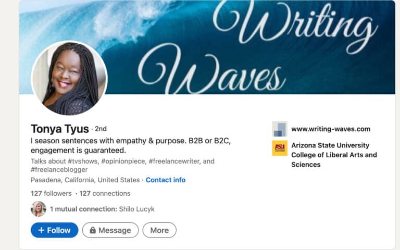This screenshot has height=250, width=400.
Task: View the 127 connections list
Action: [x=105, y=193]
